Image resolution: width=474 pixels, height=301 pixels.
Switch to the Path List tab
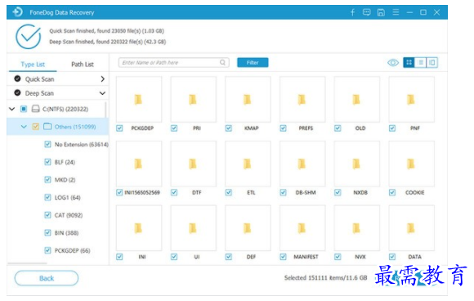83,64
